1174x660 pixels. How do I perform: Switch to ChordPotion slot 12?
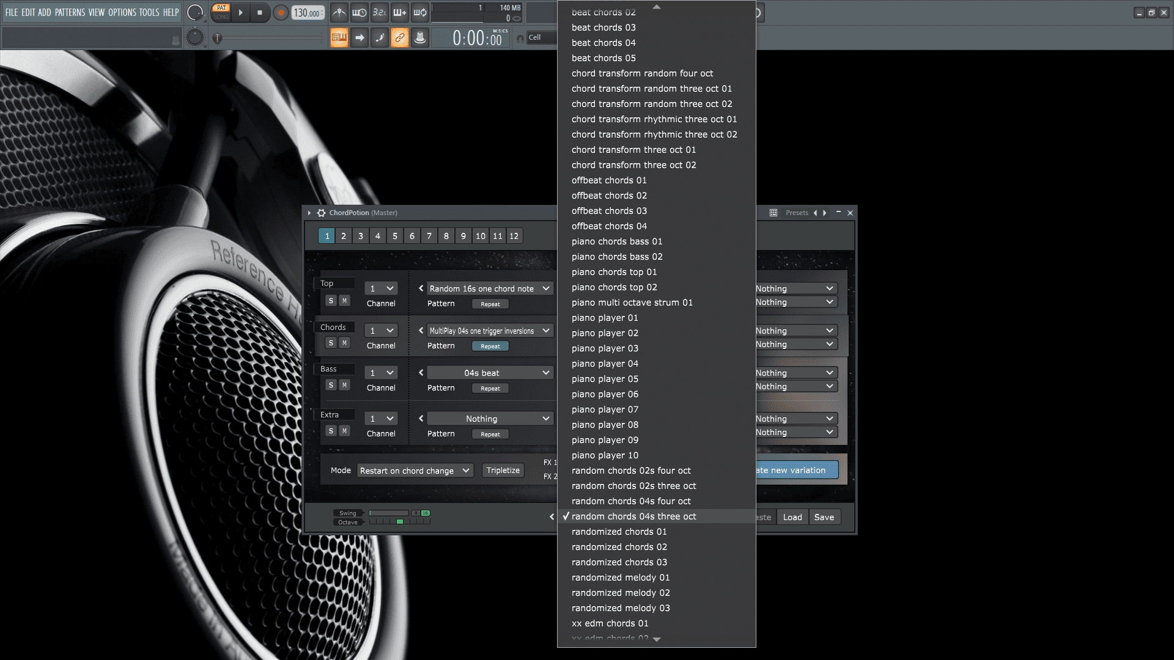tap(514, 236)
